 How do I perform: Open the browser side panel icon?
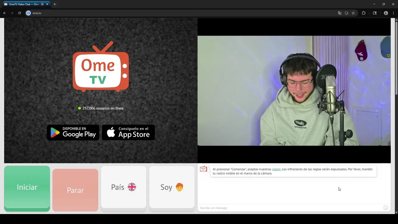pos(375,13)
